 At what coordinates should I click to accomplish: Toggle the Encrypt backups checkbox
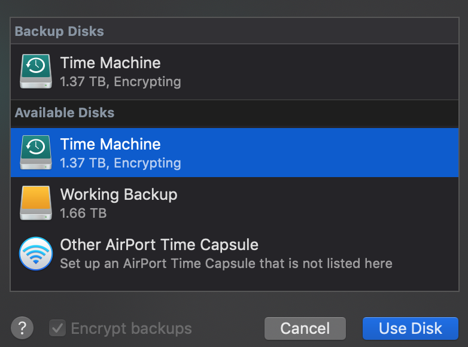tap(57, 328)
